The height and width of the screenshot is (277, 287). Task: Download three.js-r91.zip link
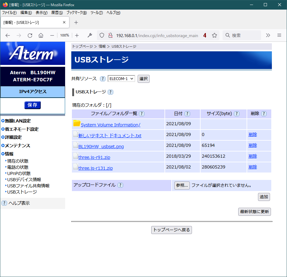click(94, 157)
